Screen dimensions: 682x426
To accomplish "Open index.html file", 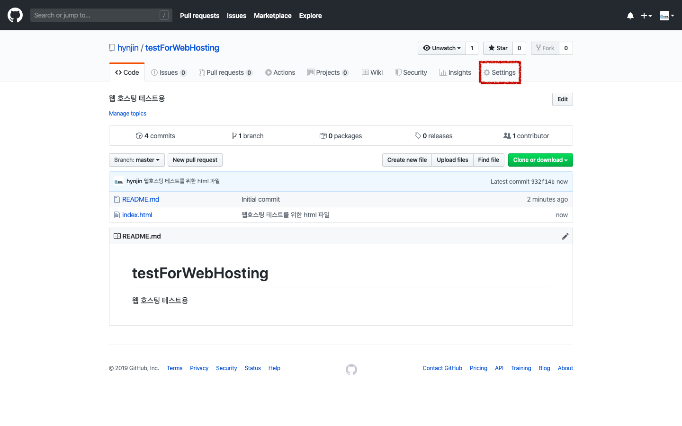I will point(137,215).
